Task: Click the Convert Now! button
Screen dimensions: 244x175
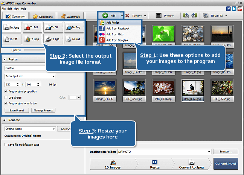Action: [226, 164]
